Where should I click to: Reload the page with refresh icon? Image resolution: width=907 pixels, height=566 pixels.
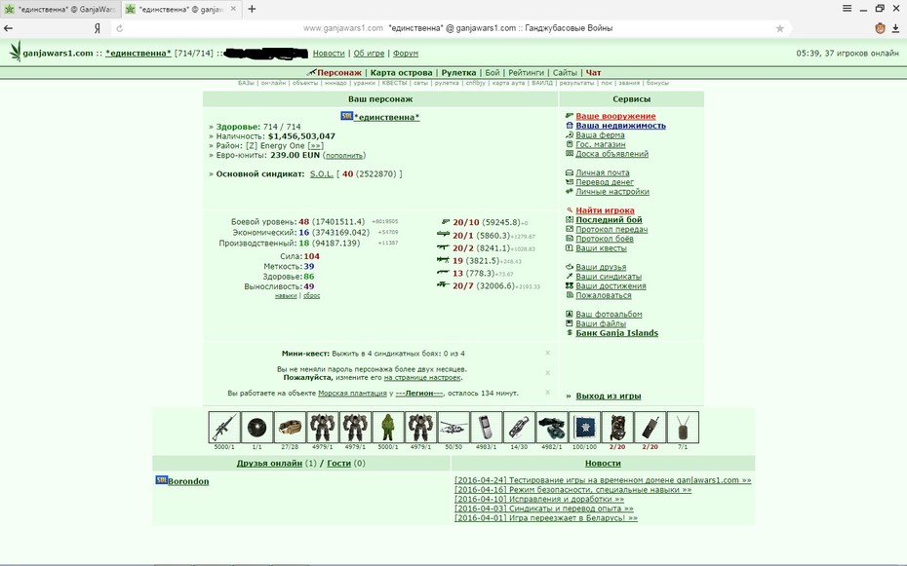[119, 28]
